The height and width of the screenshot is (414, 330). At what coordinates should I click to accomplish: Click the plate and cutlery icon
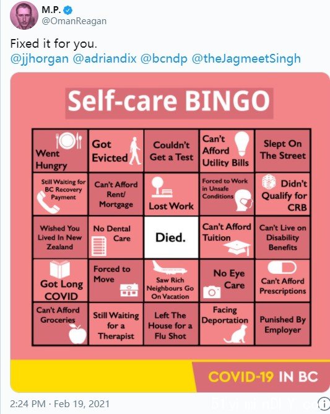point(69,141)
